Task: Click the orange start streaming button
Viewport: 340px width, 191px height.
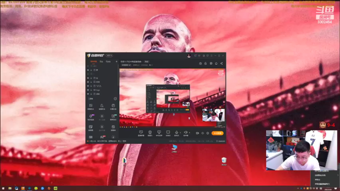Action: click(x=218, y=133)
